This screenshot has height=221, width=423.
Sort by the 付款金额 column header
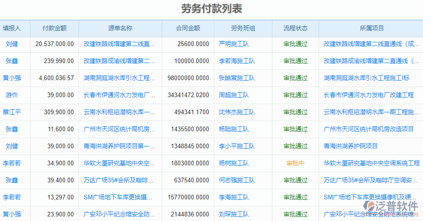(54, 28)
